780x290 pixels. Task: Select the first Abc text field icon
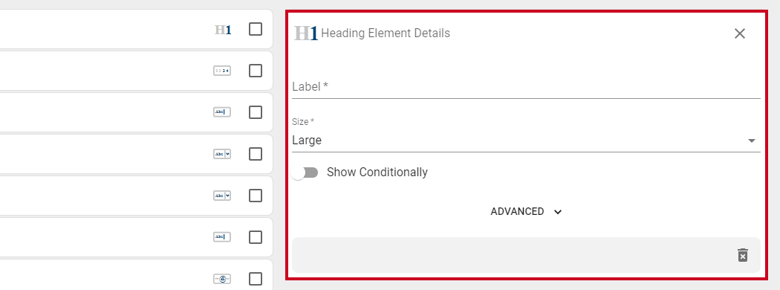click(222, 112)
